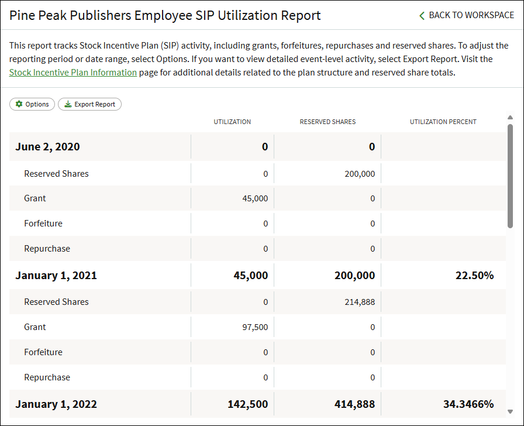Click the Reserved Shares label under January 1, 2021

[x=56, y=302]
